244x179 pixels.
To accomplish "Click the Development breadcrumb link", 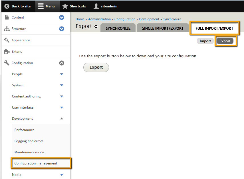I will (149, 19).
